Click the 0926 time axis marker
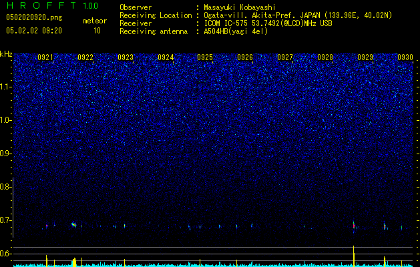The image size is (420, 267). tap(245, 57)
